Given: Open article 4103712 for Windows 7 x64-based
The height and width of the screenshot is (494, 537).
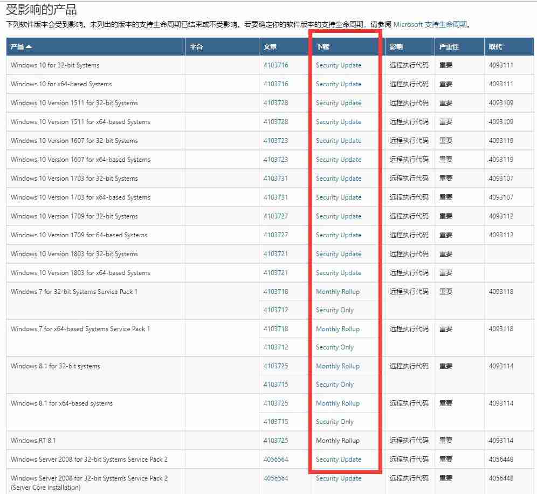Looking at the screenshot, I should (276, 347).
